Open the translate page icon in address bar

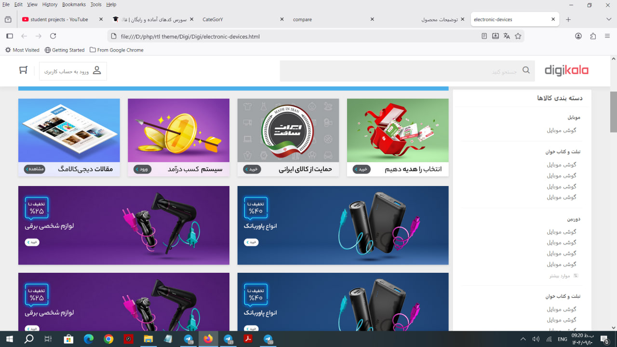(x=507, y=36)
